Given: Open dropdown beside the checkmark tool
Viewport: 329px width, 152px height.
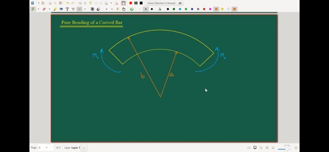Looking at the screenshot, I should pyautogui.click(x=112, y=9).
